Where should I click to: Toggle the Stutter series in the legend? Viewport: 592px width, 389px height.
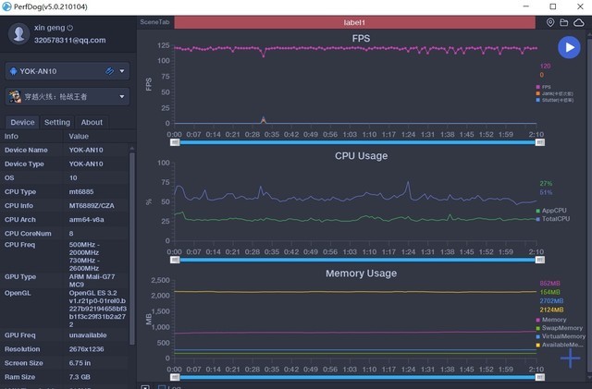(555, 100)
